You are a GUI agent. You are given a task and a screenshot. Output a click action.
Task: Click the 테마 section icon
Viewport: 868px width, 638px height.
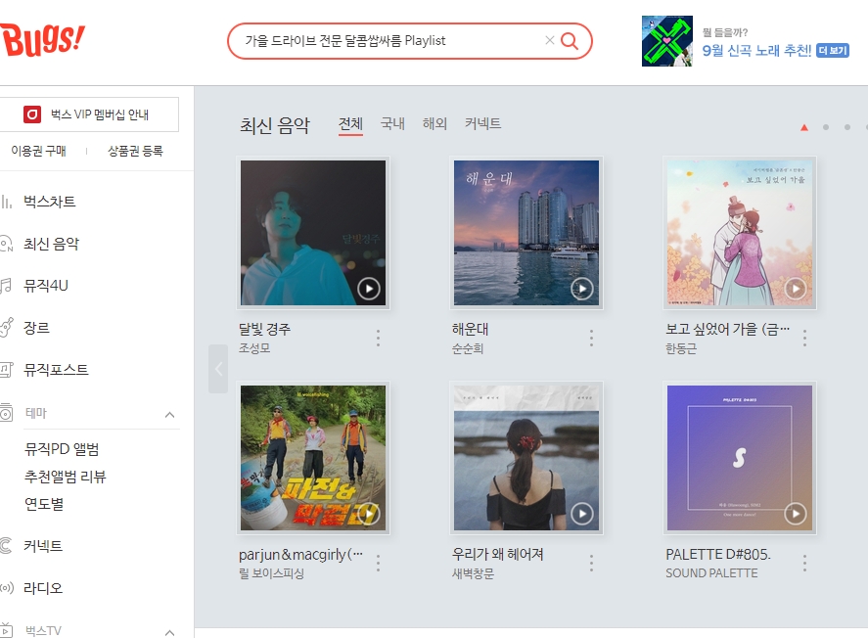point(6,412)
